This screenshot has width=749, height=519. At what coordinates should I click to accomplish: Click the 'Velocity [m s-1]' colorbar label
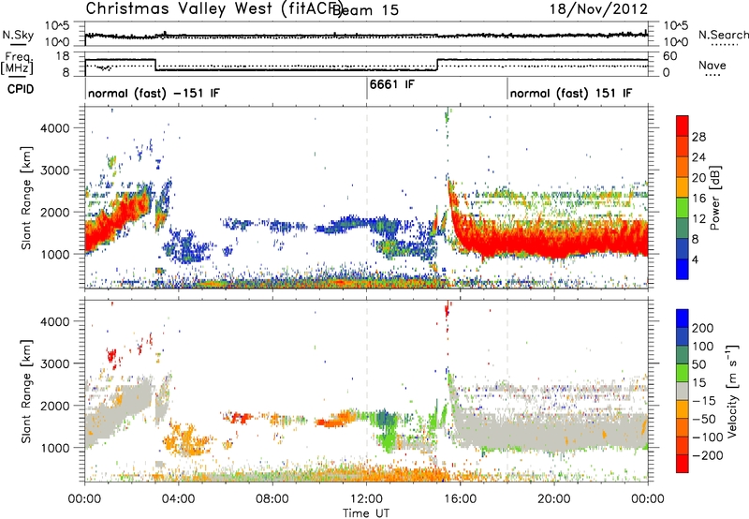click(733, 391)
